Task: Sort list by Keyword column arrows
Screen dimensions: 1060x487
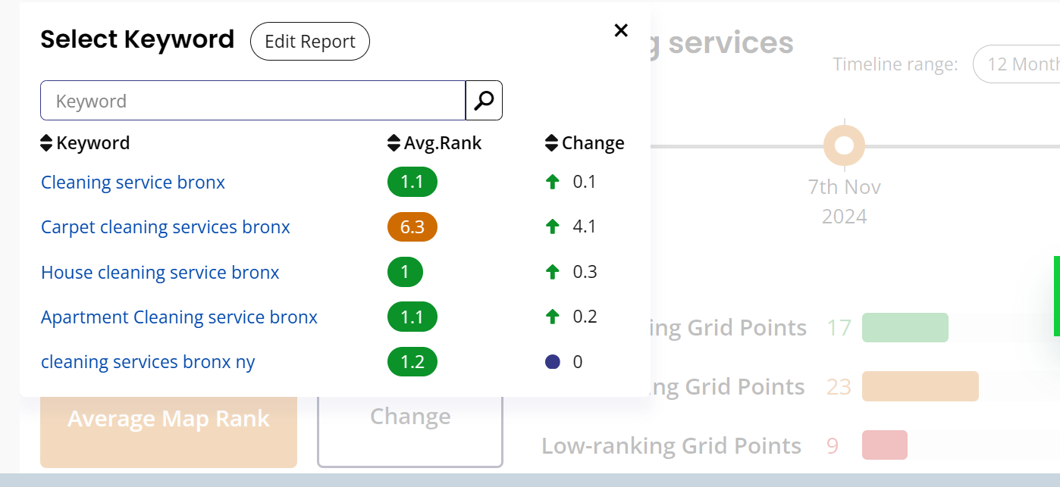Action: coord(46,143)
